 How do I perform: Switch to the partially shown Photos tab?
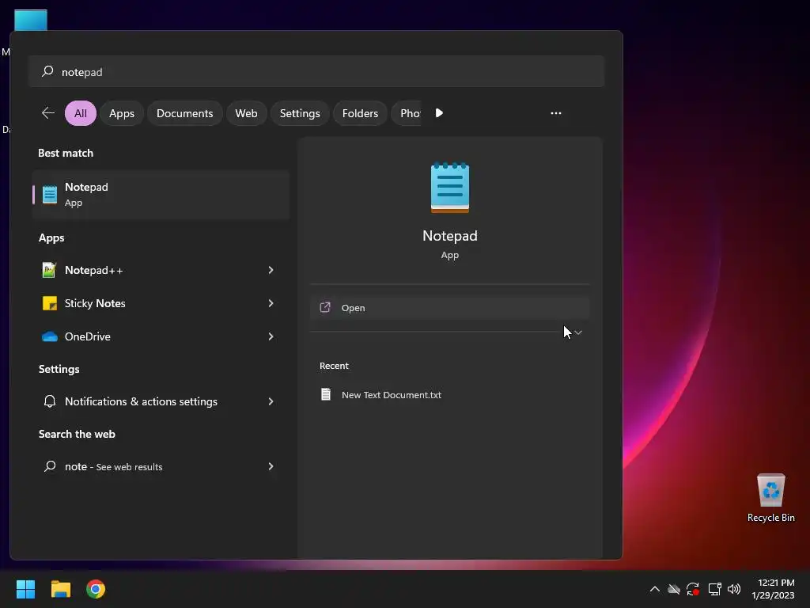click(407, 113)
